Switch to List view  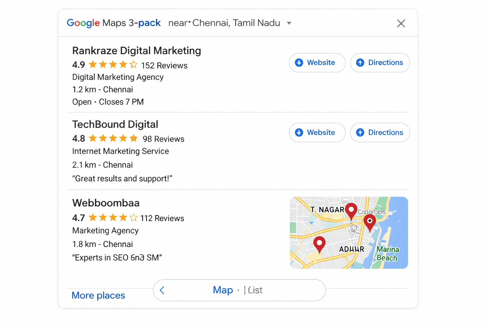pos(255,290)
